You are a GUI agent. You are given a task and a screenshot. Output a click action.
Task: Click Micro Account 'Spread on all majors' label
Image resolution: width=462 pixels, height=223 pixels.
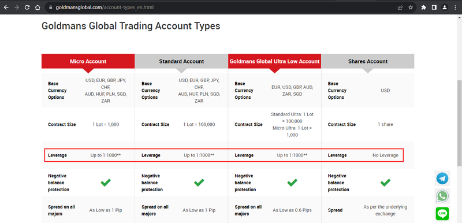62,210
